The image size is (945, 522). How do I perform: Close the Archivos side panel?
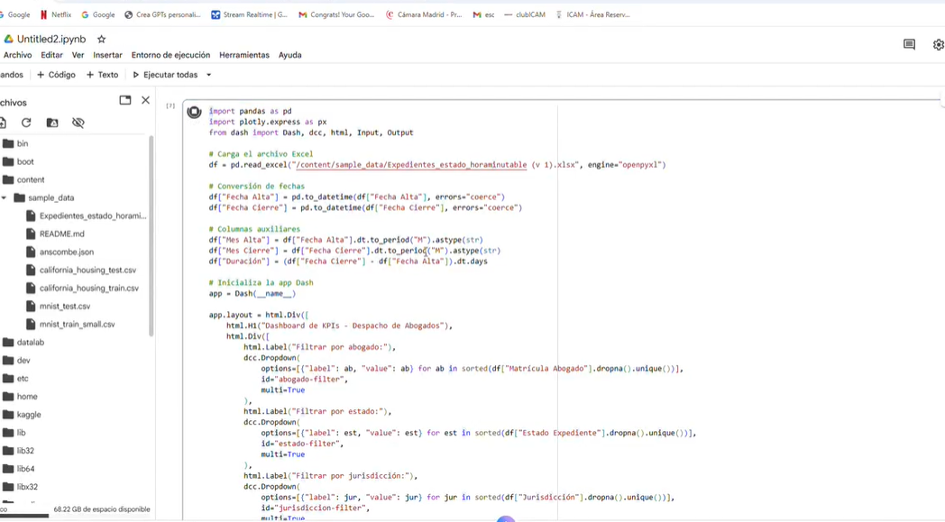(145, 100)
